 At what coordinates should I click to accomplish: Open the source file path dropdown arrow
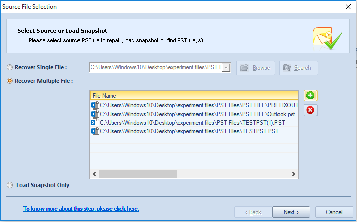226,68
